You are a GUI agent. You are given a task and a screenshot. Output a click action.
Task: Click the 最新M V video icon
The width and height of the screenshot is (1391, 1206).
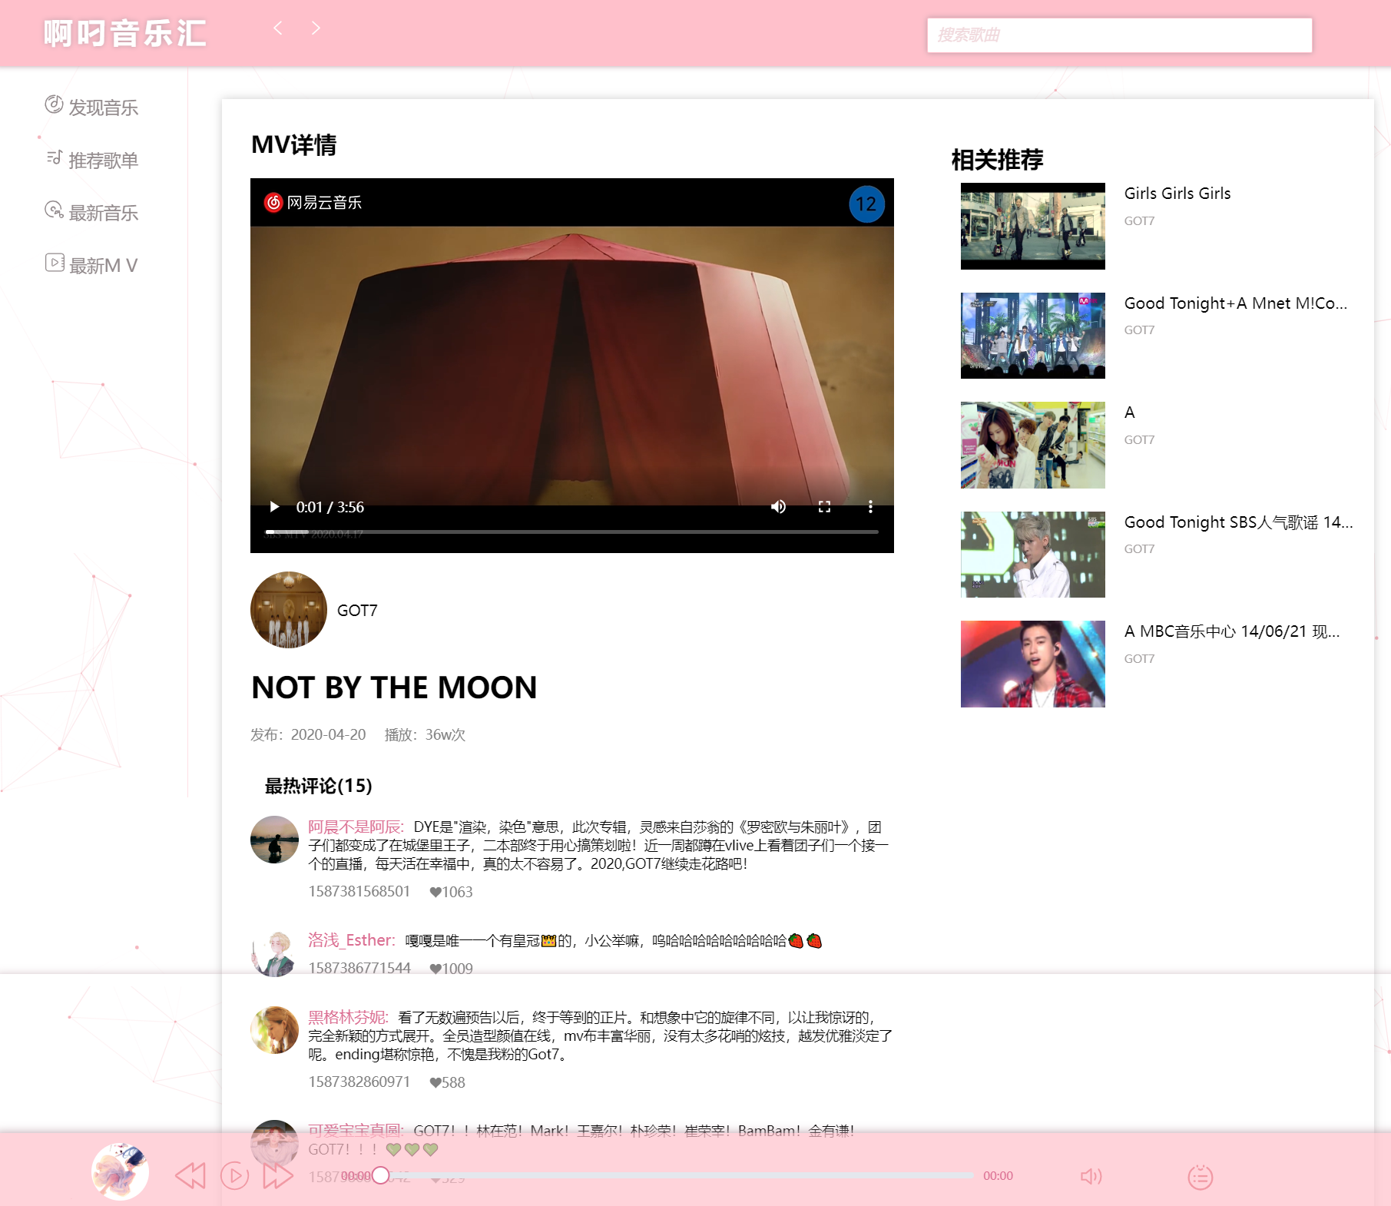54,263
